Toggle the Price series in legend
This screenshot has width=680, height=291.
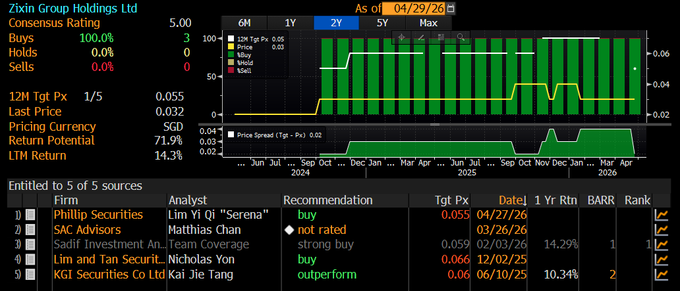tap(244, 47)
